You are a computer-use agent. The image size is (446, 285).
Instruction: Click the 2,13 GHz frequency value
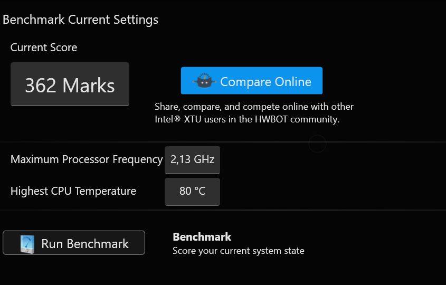192,160
